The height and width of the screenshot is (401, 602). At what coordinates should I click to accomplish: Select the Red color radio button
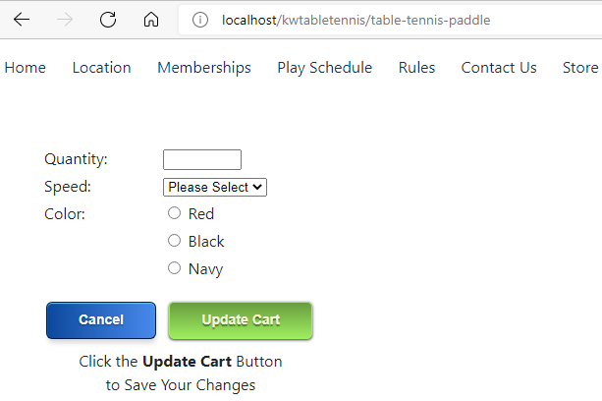(175, 213)
